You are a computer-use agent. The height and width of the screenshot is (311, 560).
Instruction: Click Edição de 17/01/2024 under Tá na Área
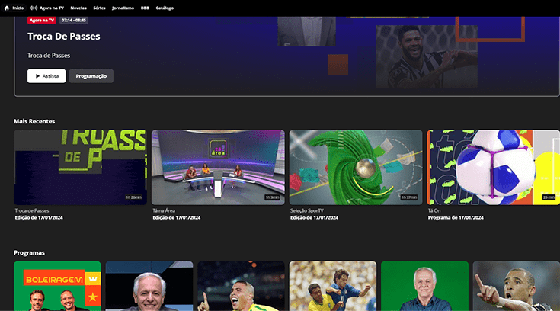177,217
